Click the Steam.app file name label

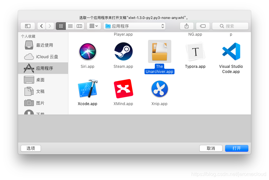(123, 66)
